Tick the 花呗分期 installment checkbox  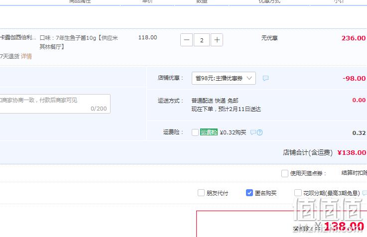point(298,193)
